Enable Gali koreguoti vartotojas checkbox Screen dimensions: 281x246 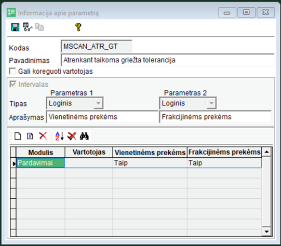click(x=12, y=71)
